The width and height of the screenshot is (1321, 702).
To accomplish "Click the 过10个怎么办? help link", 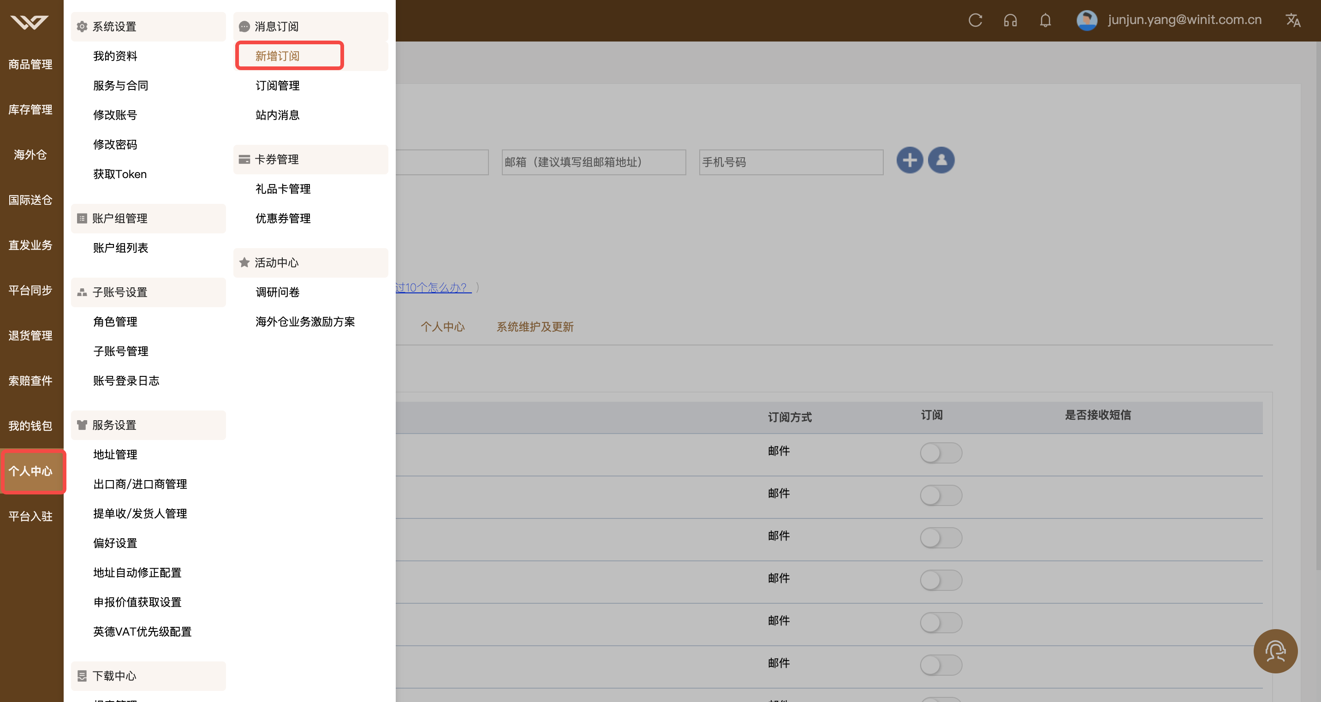I will point(433,288).
